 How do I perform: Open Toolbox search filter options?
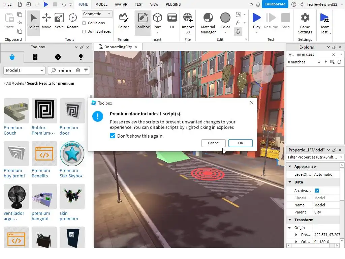tap(86, 70)
